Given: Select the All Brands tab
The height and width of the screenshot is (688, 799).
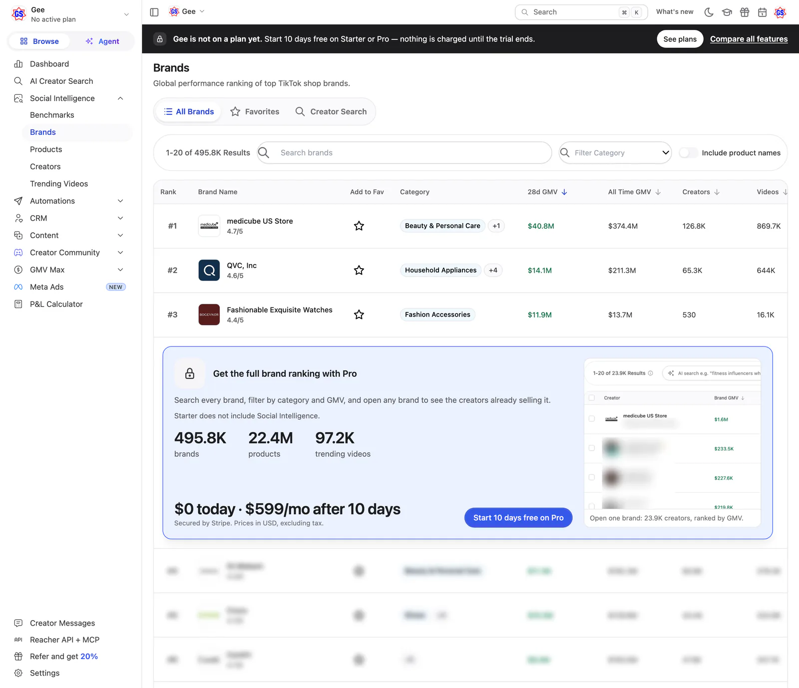Looking at the screenshot, I should point(189,112).
